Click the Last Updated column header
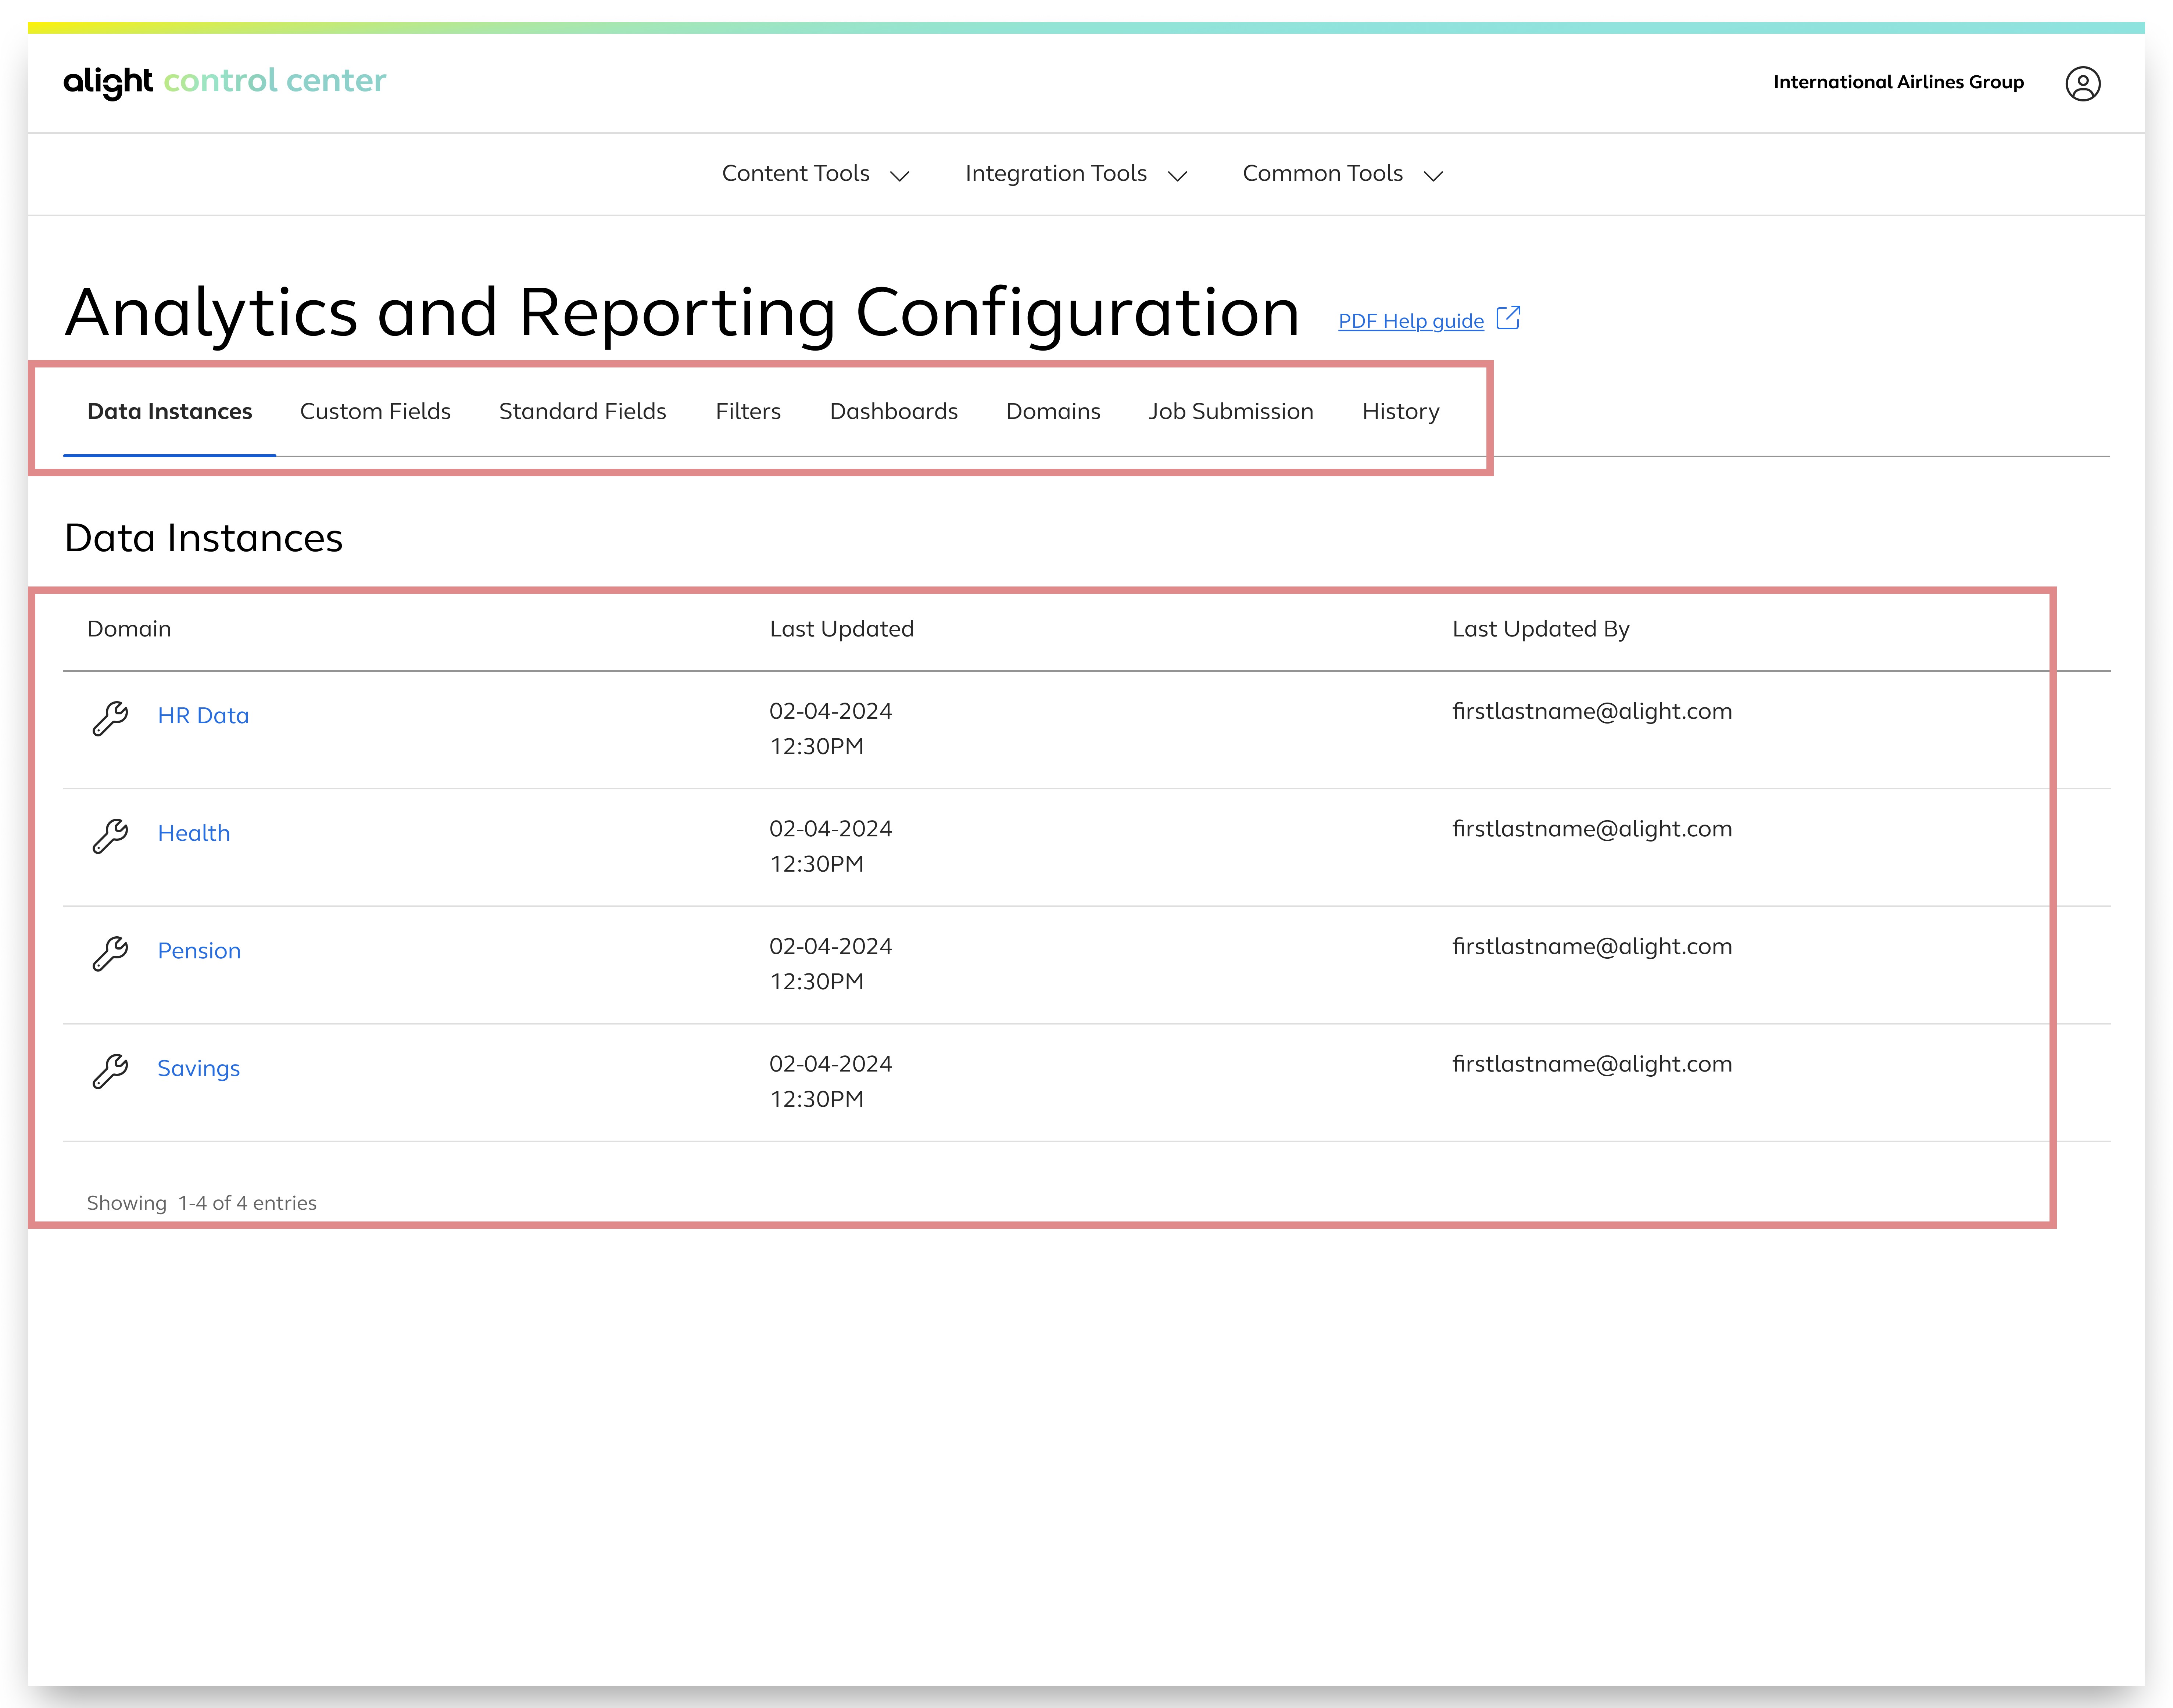Viewport: 2173px width, 1708px height. 841,629
